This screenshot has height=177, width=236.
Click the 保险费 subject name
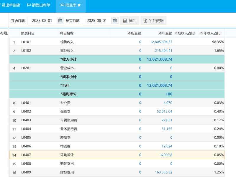coord(65,112)
